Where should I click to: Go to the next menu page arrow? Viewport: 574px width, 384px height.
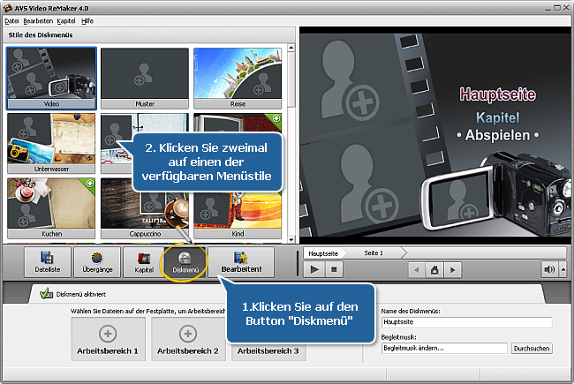451,269
